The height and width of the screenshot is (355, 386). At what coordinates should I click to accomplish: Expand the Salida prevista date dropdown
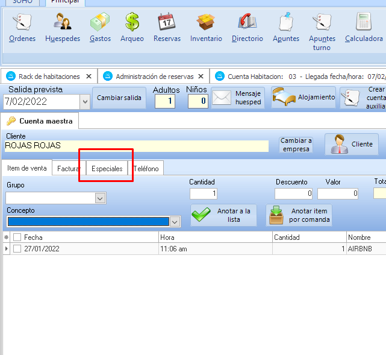[84, 102]
